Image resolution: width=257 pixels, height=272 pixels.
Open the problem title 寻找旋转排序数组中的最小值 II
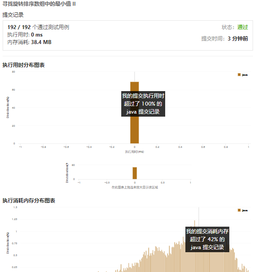pos(39,4)
